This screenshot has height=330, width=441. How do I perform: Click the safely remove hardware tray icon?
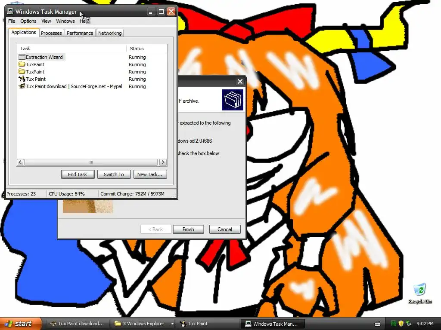pos(409,324)
